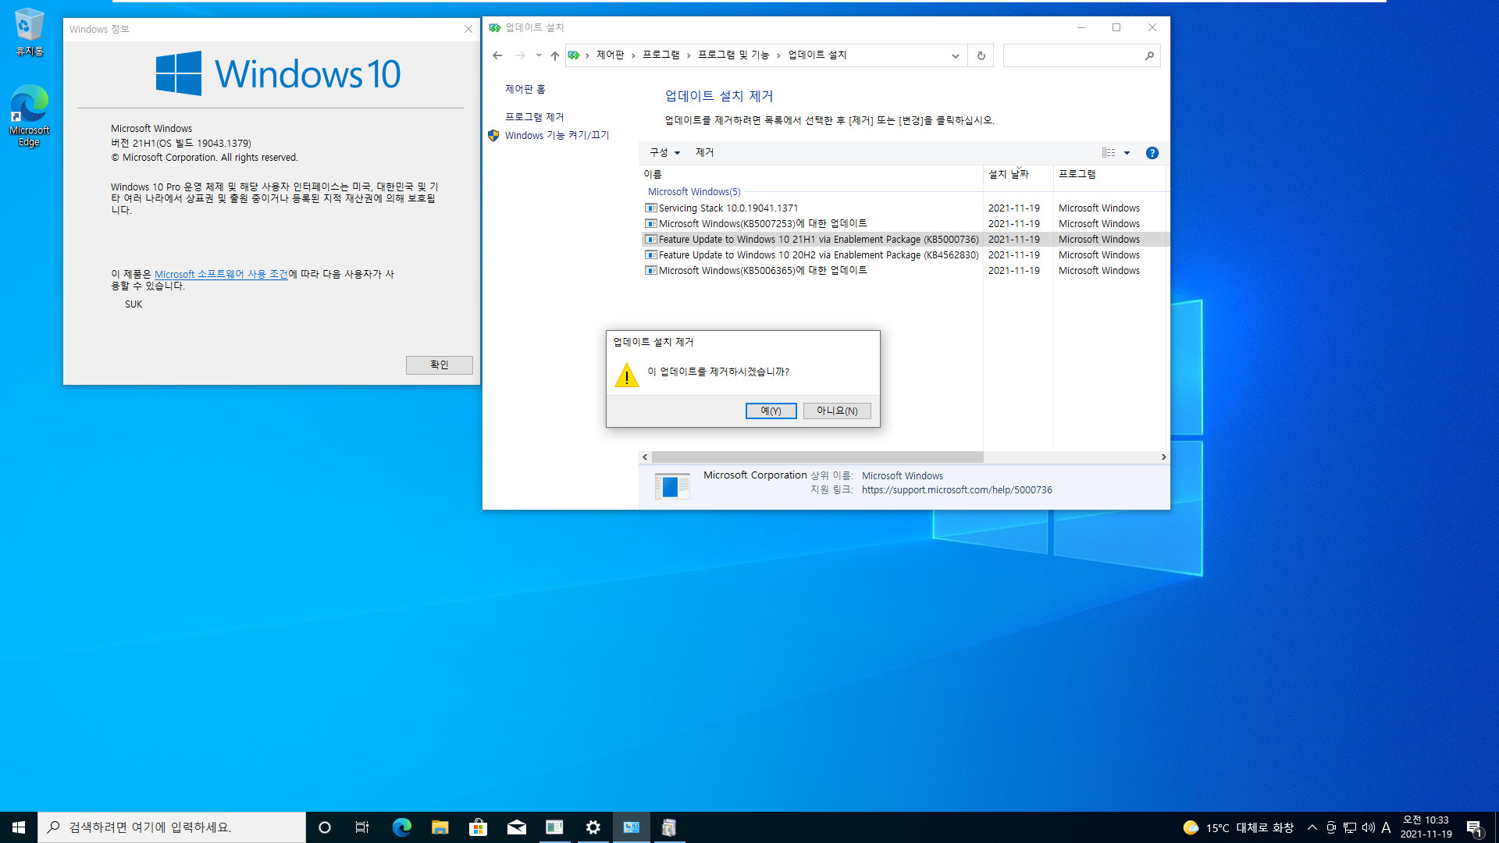Click the horizontal scrollbar right arrow

tap(1163, 457)
